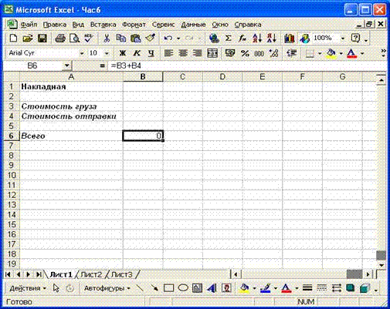Open the Name Box B6 dropdown
Screen dimensions: 390x309
coord(66,65)
